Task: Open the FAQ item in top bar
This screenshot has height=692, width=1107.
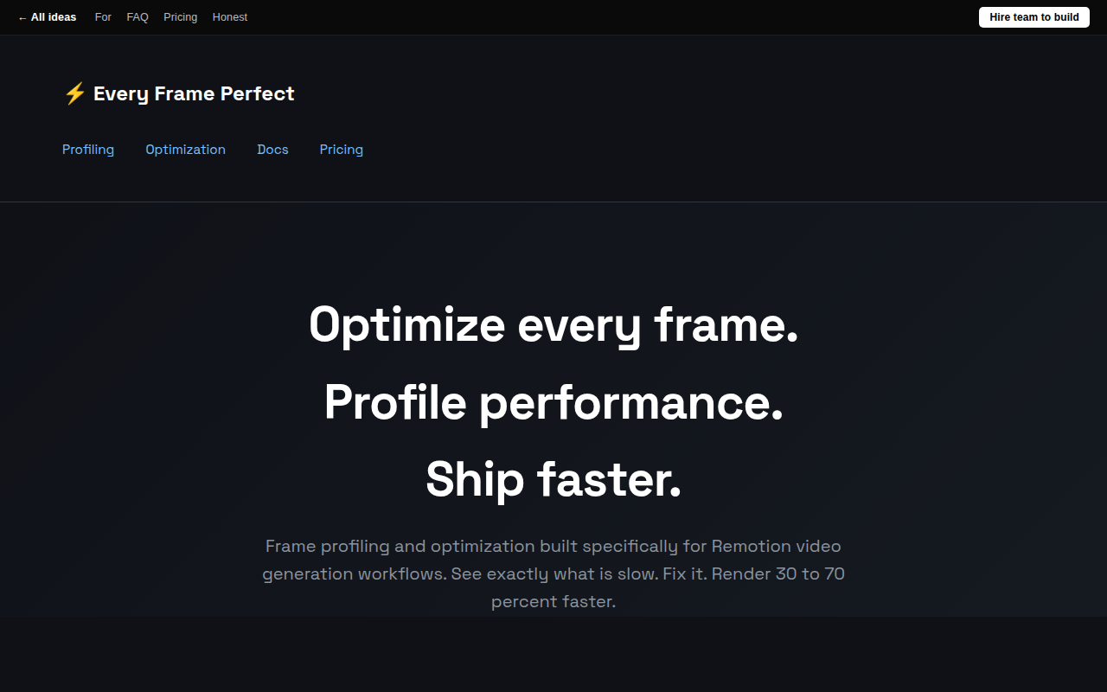Action: [x=138, y=17]
